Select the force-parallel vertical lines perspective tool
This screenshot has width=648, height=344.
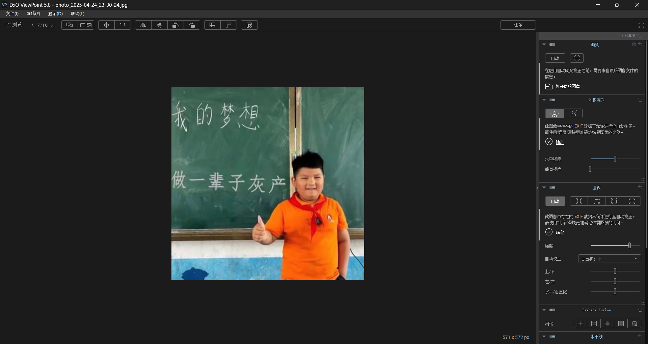[x=578, y=201]
